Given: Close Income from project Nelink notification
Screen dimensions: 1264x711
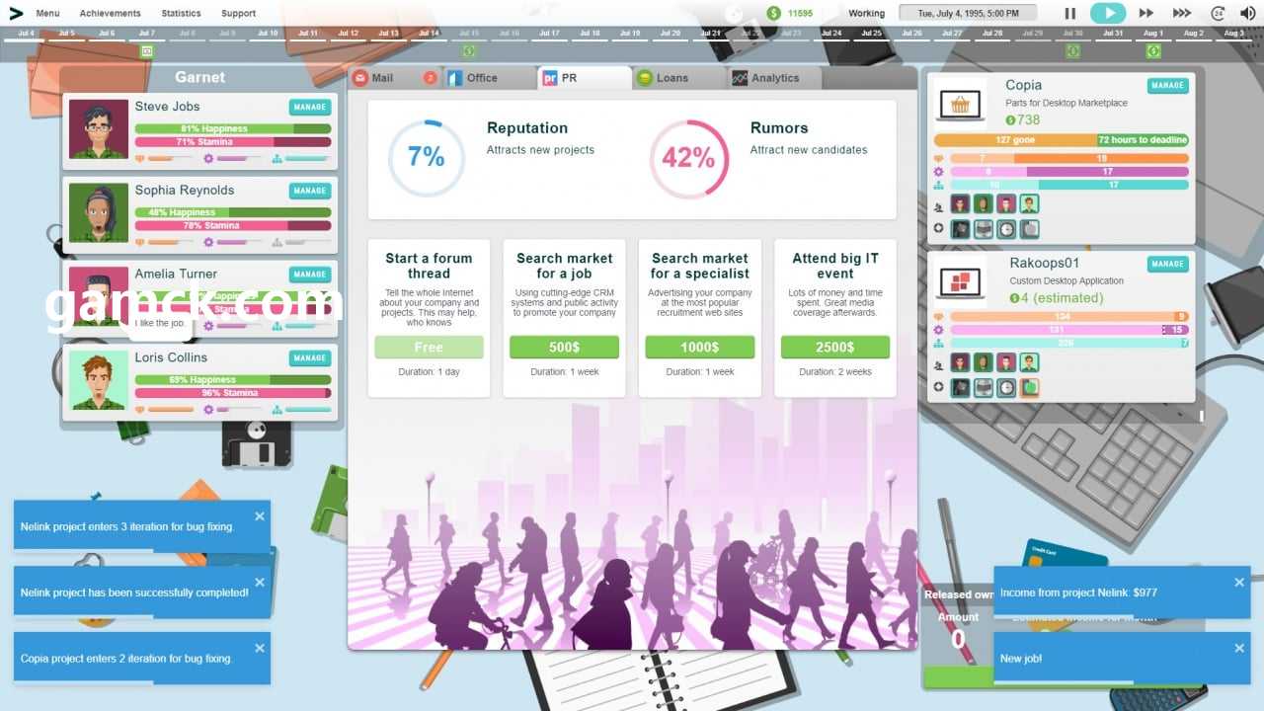Looking at the screenshot, I should [1239, 583].
